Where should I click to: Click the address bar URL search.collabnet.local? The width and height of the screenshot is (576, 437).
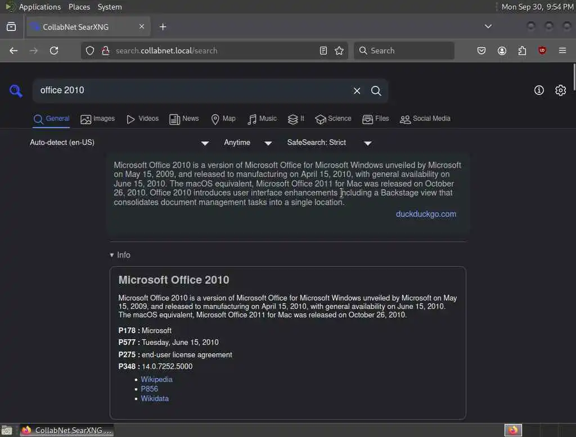(x=215, y=51)
